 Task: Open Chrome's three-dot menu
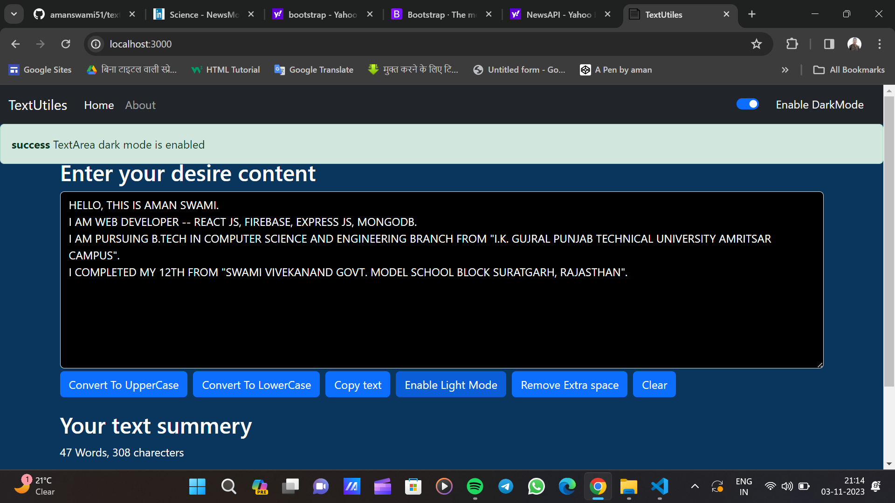click(880, 44)
